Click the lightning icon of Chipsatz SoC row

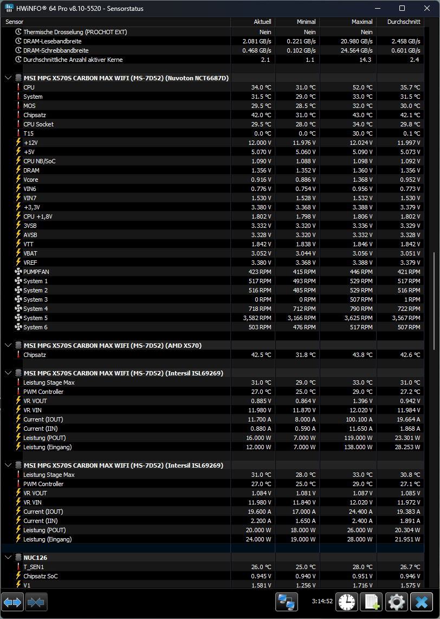click(x=18, y=576)
